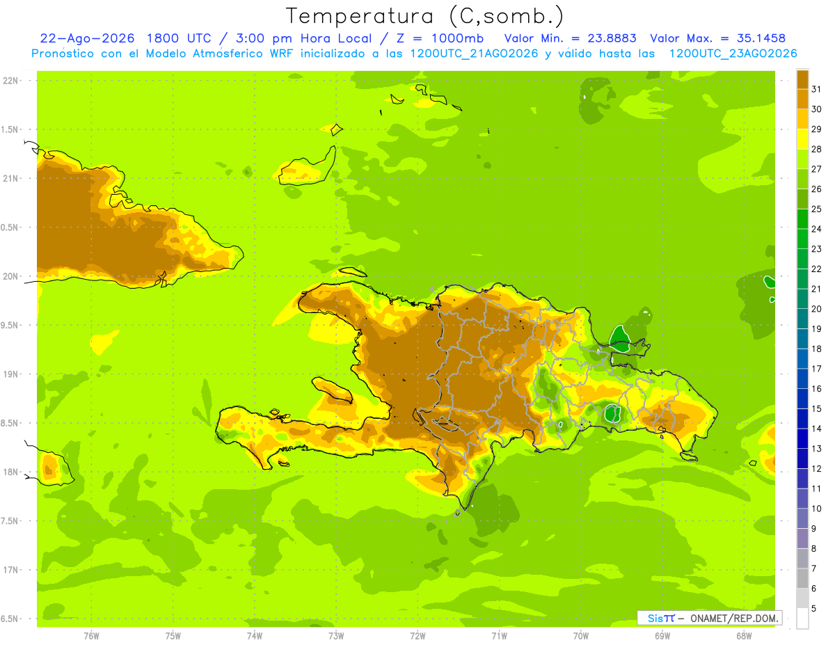835x645 pixels.
Task: Click the '19N' latitude label
Action: pyautogui.click(x=10, y=374)
